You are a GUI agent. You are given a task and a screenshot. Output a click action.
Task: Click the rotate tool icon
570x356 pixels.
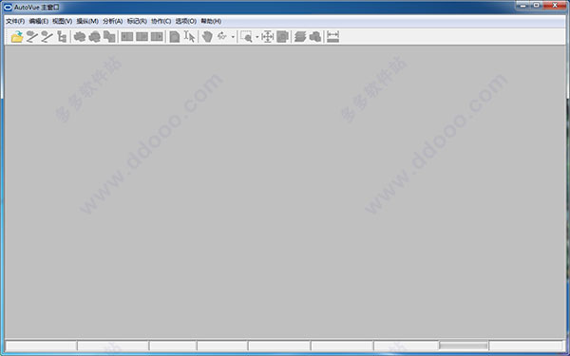click(x=221, y=36)
